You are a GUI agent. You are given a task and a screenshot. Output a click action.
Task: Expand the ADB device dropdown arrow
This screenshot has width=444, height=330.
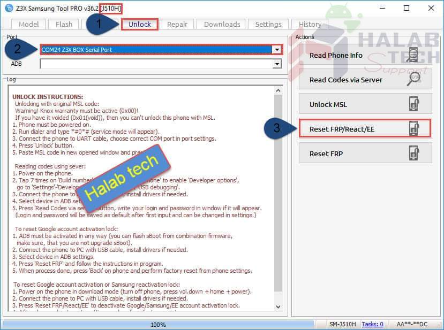277,64
